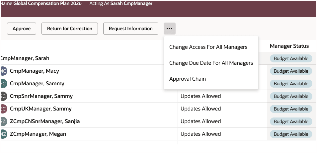Open the CmpManager, Sarah row name
Viewport: 317px width, 153px height.
[x=25, y=58]
